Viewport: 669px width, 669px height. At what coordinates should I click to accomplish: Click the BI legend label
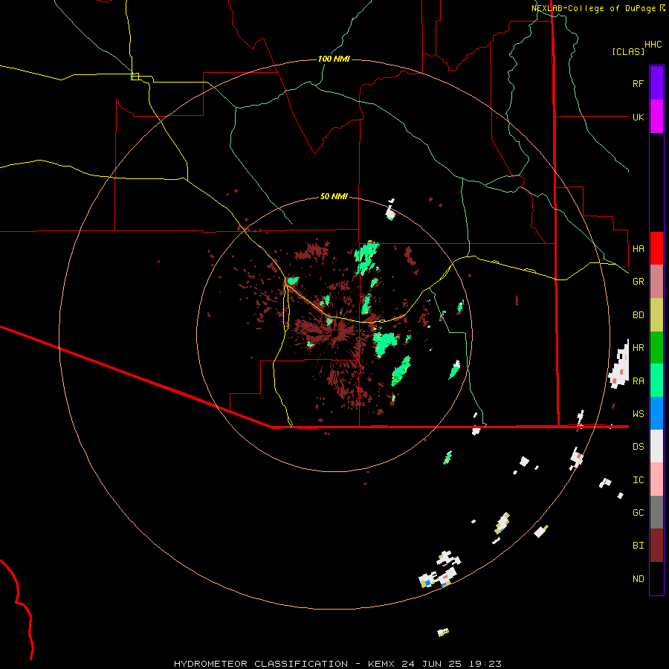638,546
